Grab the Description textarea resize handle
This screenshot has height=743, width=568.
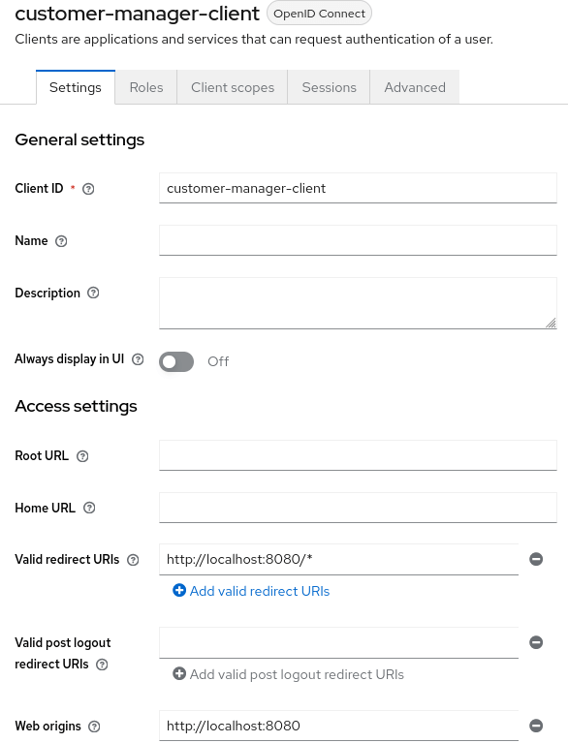tap(551, 324)
